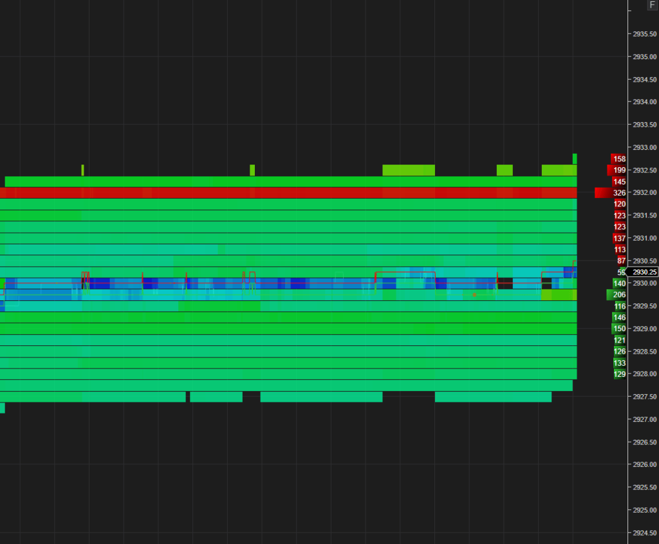
Task: Click the green volume label 129
Action: click(x=619, y=374)
